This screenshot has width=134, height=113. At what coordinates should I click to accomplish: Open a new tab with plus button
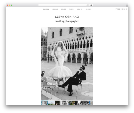(127, 6)
